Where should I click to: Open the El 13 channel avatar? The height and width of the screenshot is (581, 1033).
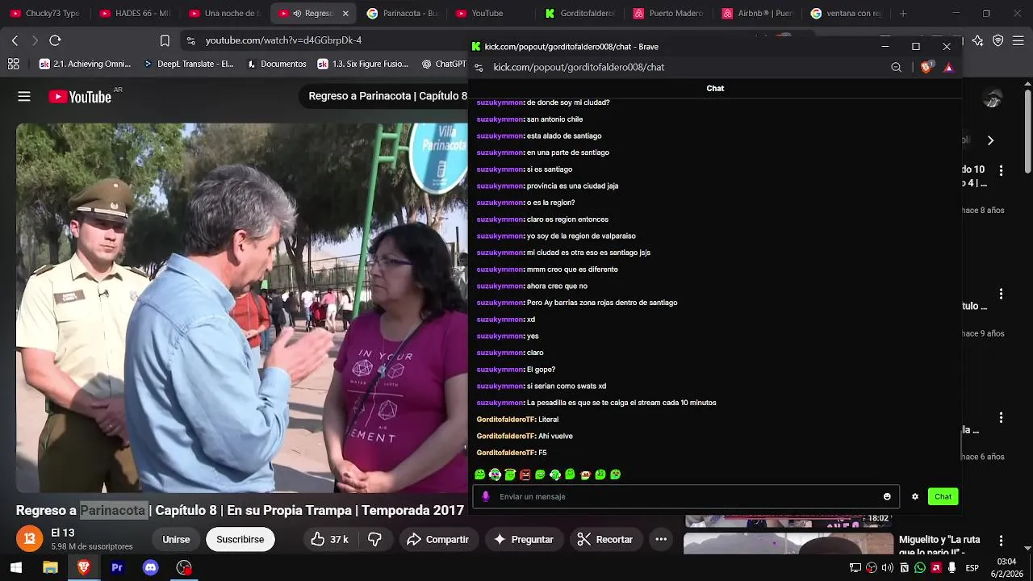click(30, 539)
